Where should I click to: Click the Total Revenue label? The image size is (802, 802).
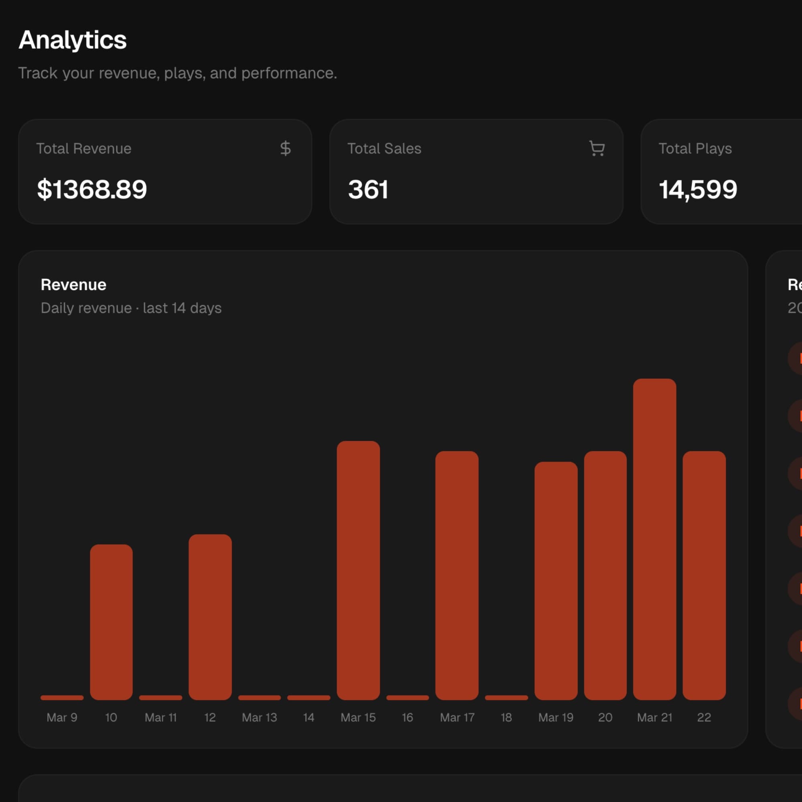tap(84, 149)
